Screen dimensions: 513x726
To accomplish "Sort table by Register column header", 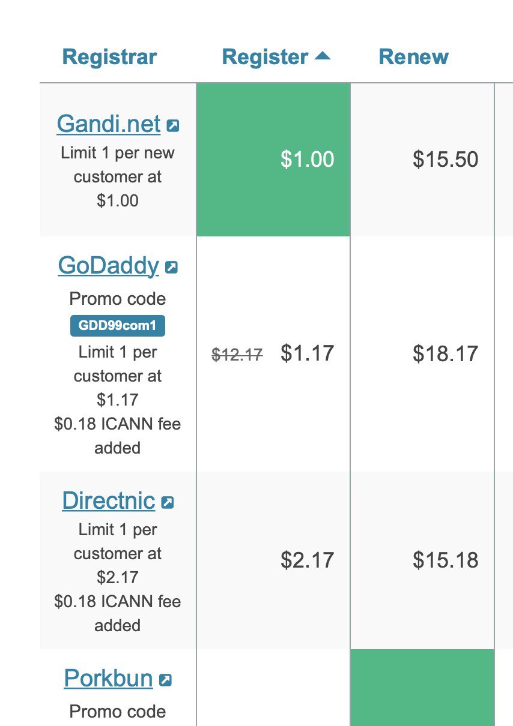I will 265,57.
